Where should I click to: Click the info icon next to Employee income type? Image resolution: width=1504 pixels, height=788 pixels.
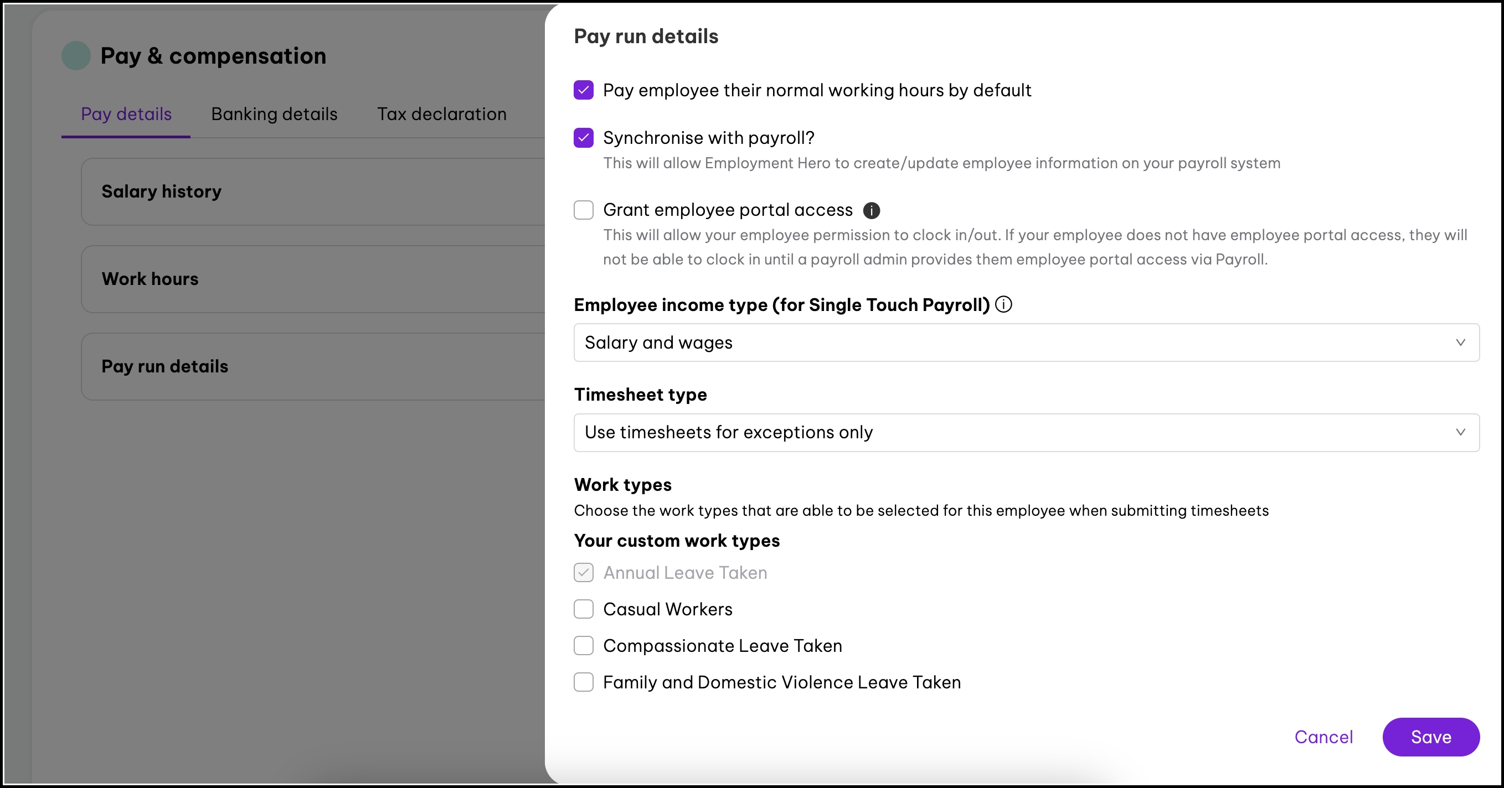[1003, 304]
